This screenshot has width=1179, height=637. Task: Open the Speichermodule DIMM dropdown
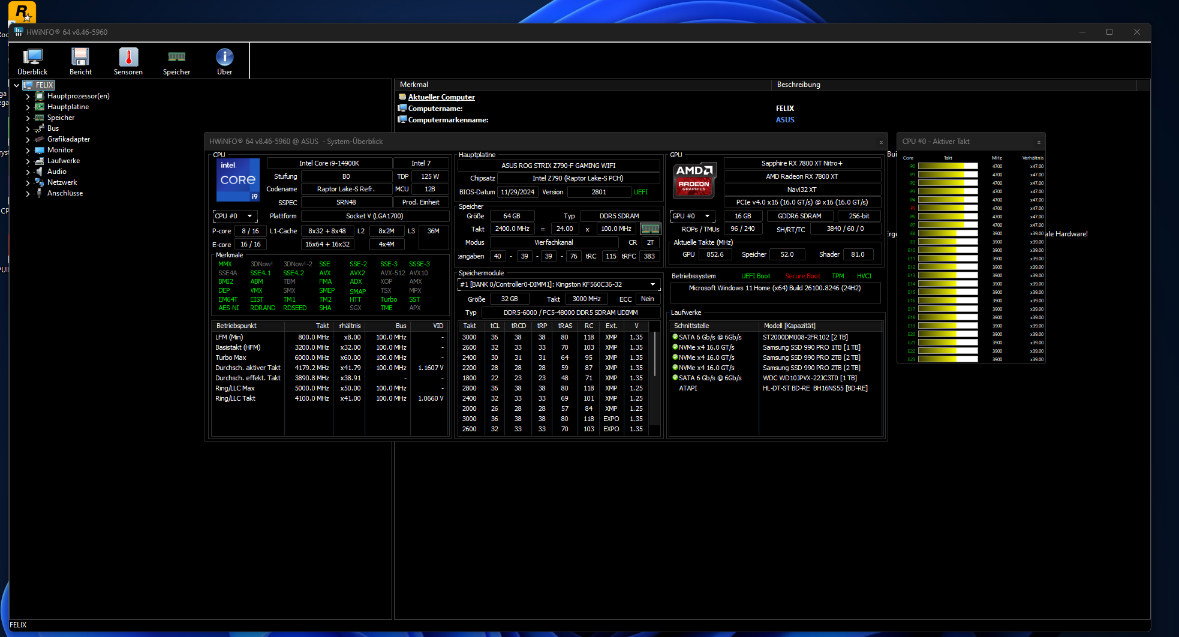[x=558, y=284]
